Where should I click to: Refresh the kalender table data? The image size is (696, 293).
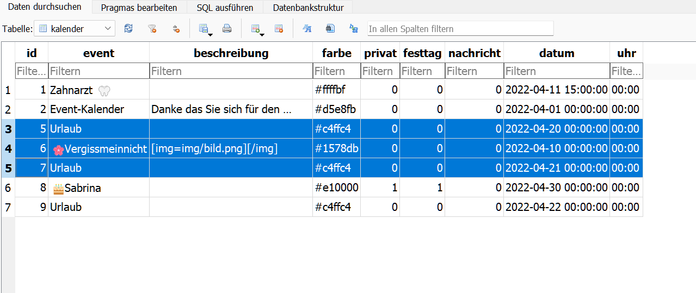[x=128, y=29]
